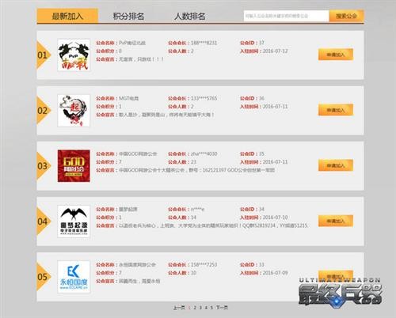Focus the guild search input field

[286, 16]
